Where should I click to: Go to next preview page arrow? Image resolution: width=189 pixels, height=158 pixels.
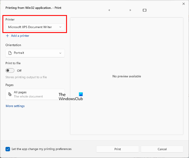[130, 10]
